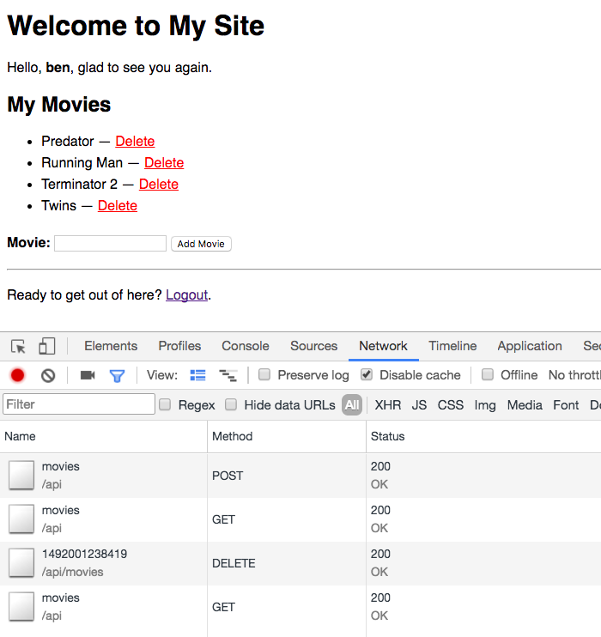Delete the Predator movie
The image size is (601, 637).
point(135,141)
